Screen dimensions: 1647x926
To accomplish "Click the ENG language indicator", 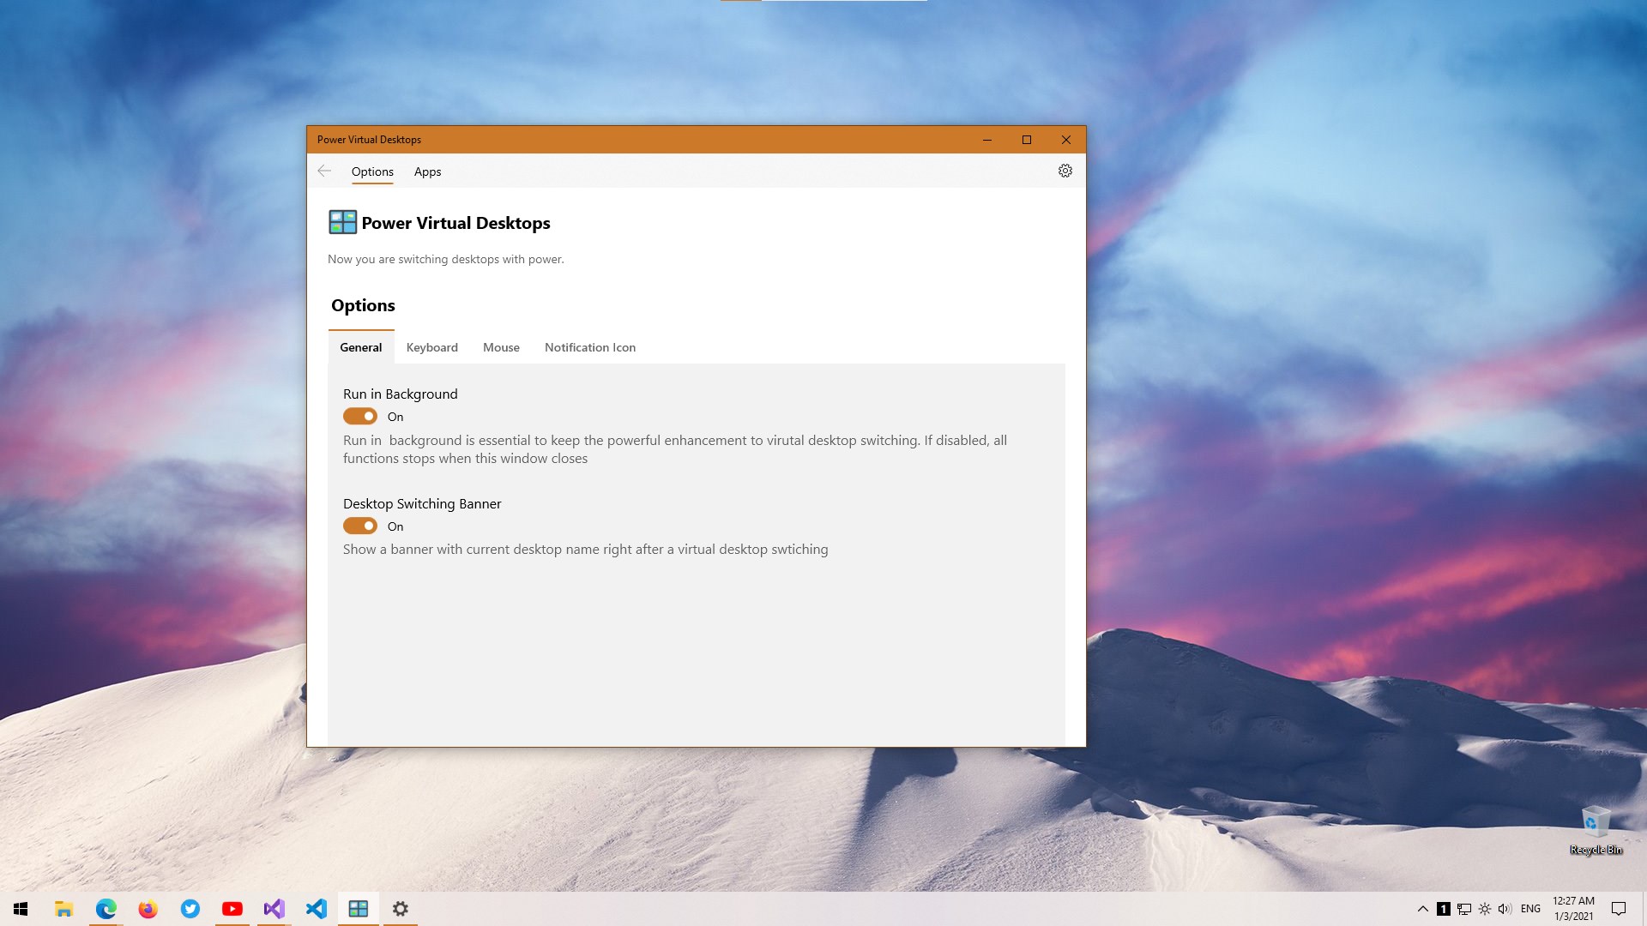I will 1530,909.
